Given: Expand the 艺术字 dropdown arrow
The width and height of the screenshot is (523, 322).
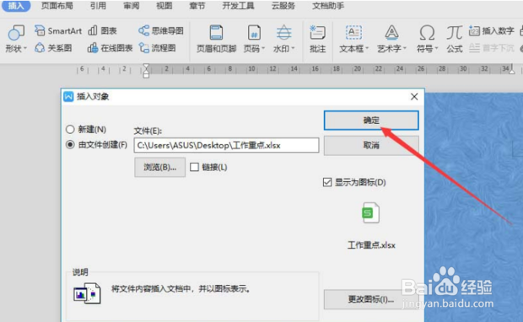Looking at the screenshot, I should pos(405,49).
